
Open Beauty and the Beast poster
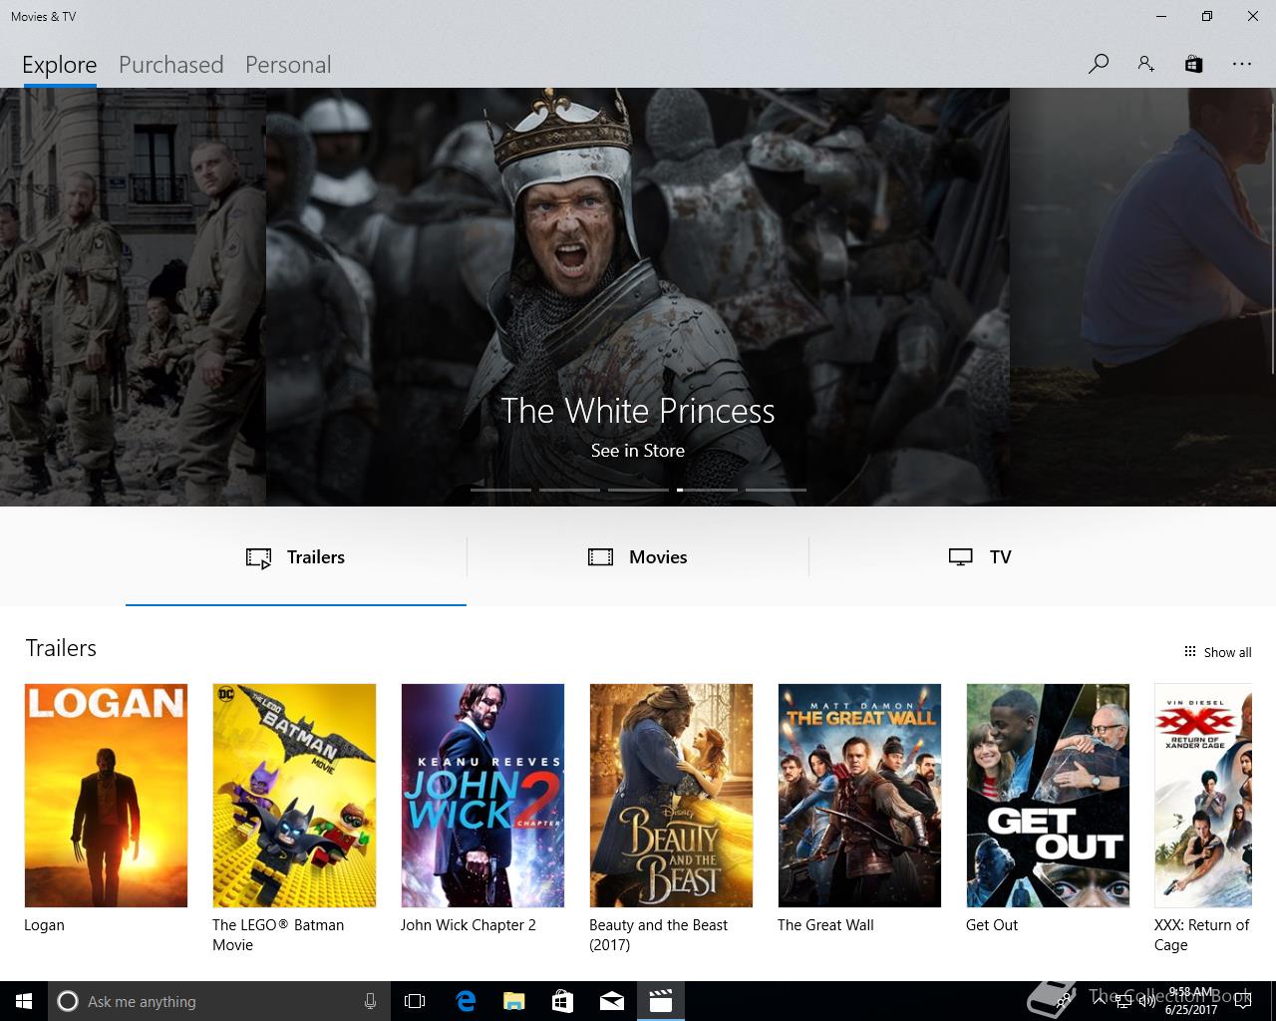671,796
